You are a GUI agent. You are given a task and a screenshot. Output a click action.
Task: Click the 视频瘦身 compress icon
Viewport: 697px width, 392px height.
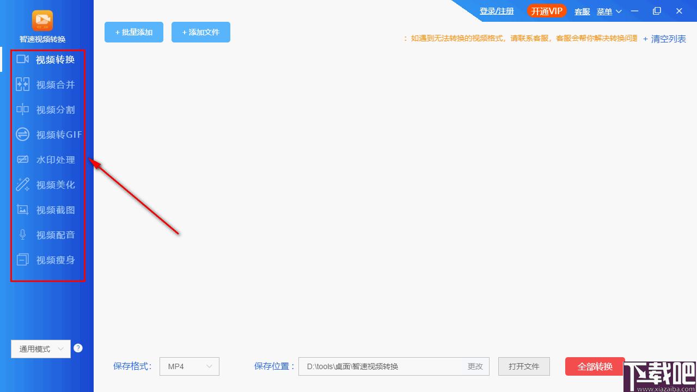click(23, 259)
